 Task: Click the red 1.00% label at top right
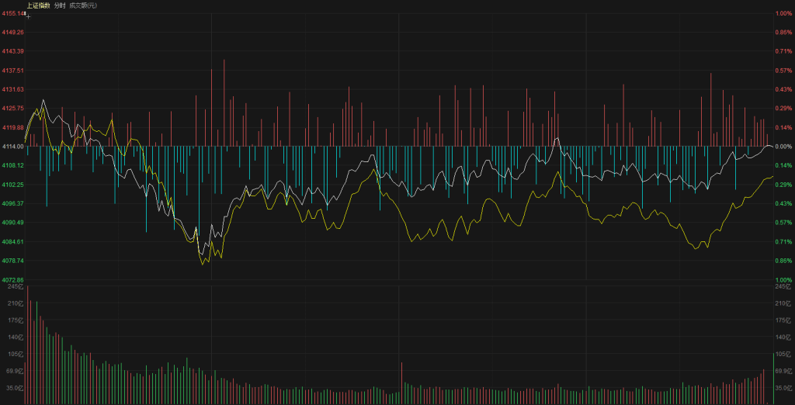(x=783, y=13)
